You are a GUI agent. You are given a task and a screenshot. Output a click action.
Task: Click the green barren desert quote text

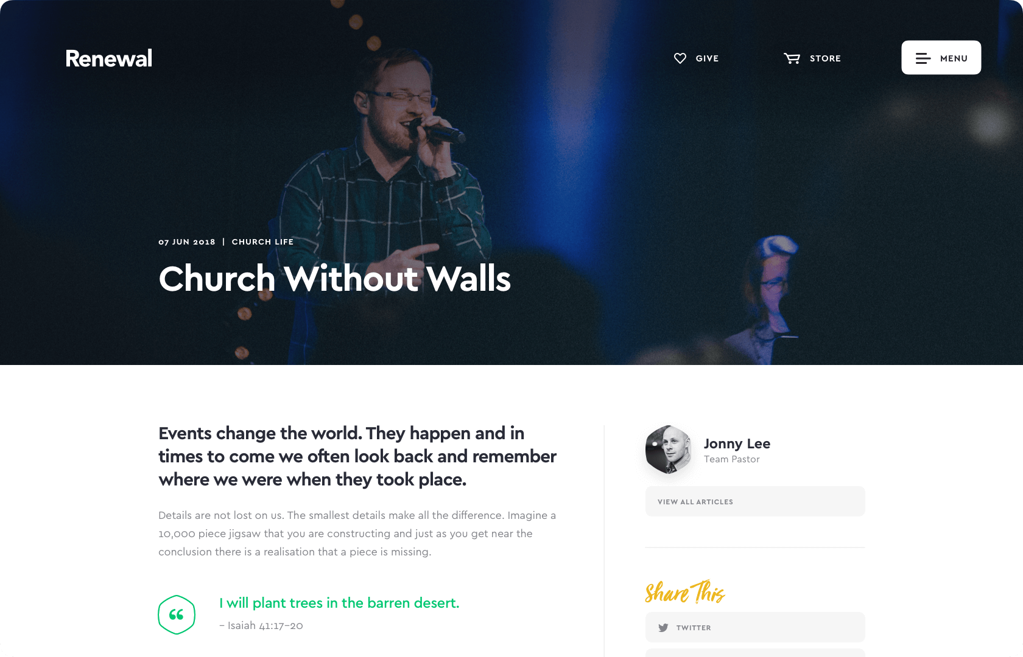(x=339, y=603)
